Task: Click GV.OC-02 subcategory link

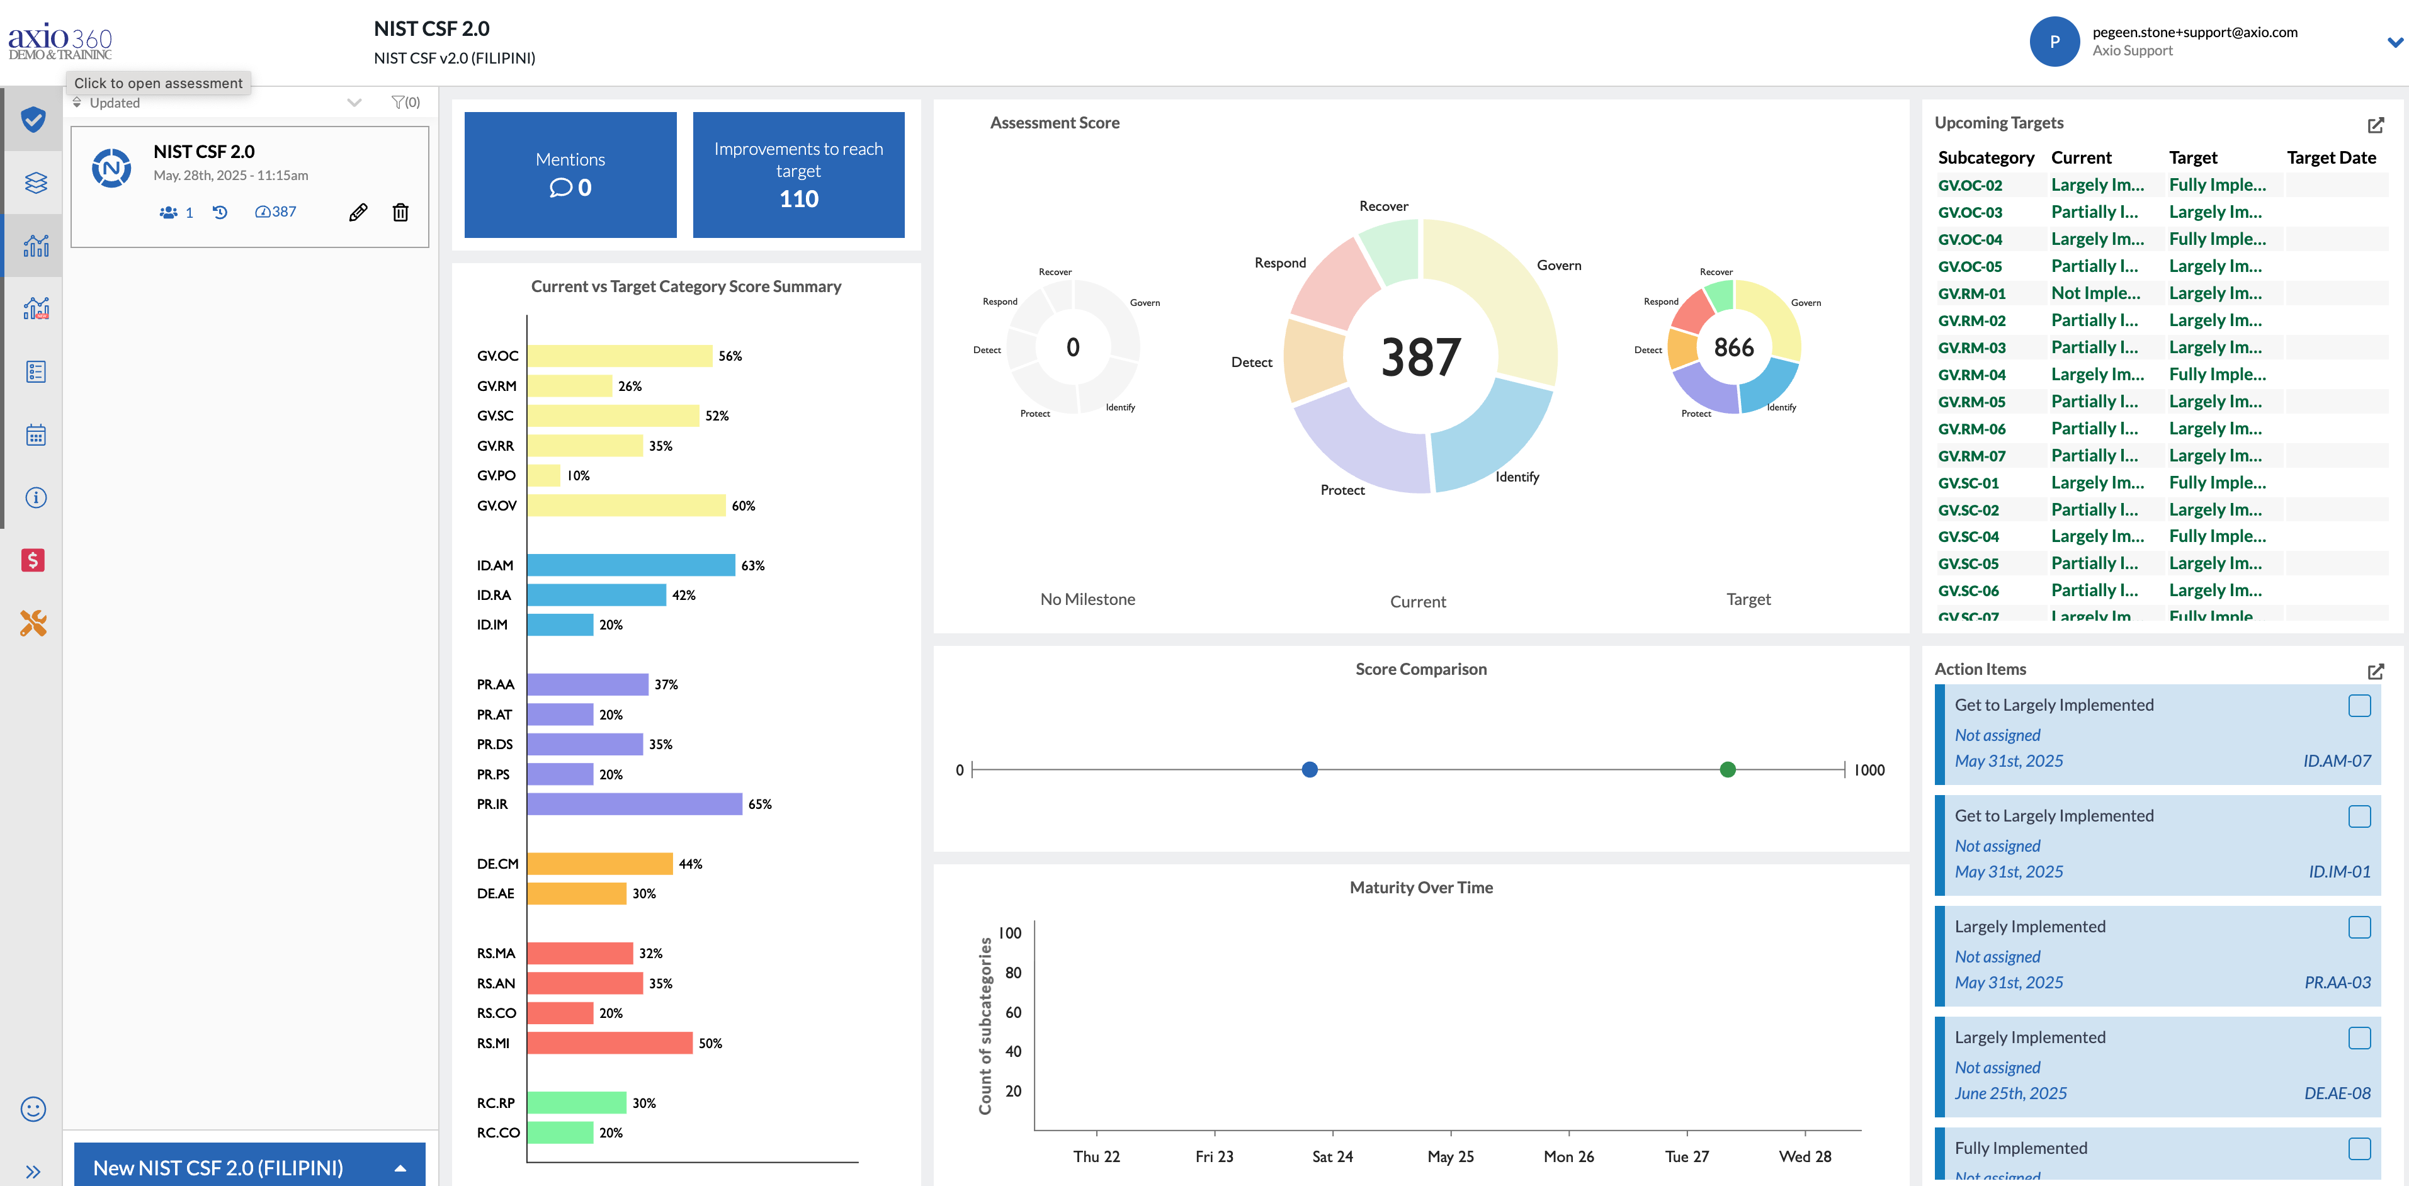Action: coord(1970,185)
